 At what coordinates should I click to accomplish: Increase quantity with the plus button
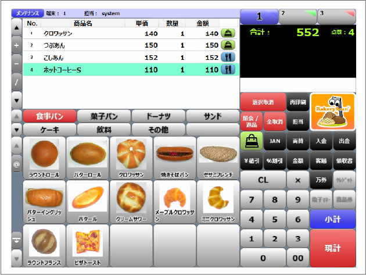(x=17, y=45)
